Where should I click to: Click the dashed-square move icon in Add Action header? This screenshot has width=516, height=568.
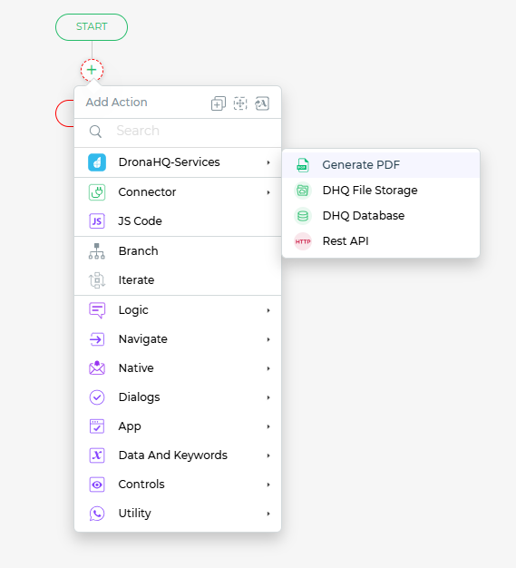pos(240,103)
